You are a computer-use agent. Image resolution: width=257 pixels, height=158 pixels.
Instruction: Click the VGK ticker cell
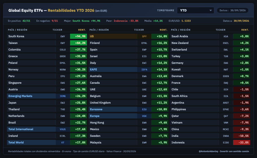tap(144, 116)
